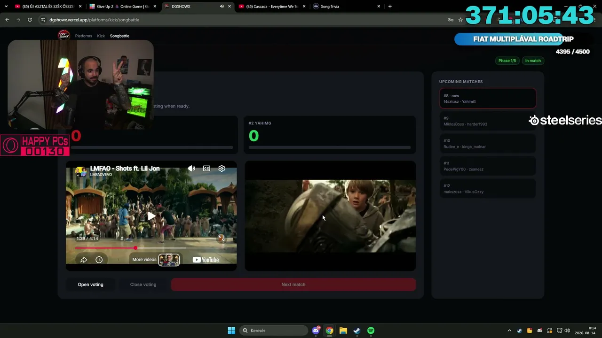
Task: View site information for dgshowx.vercel.app
Action: (43, 20)
